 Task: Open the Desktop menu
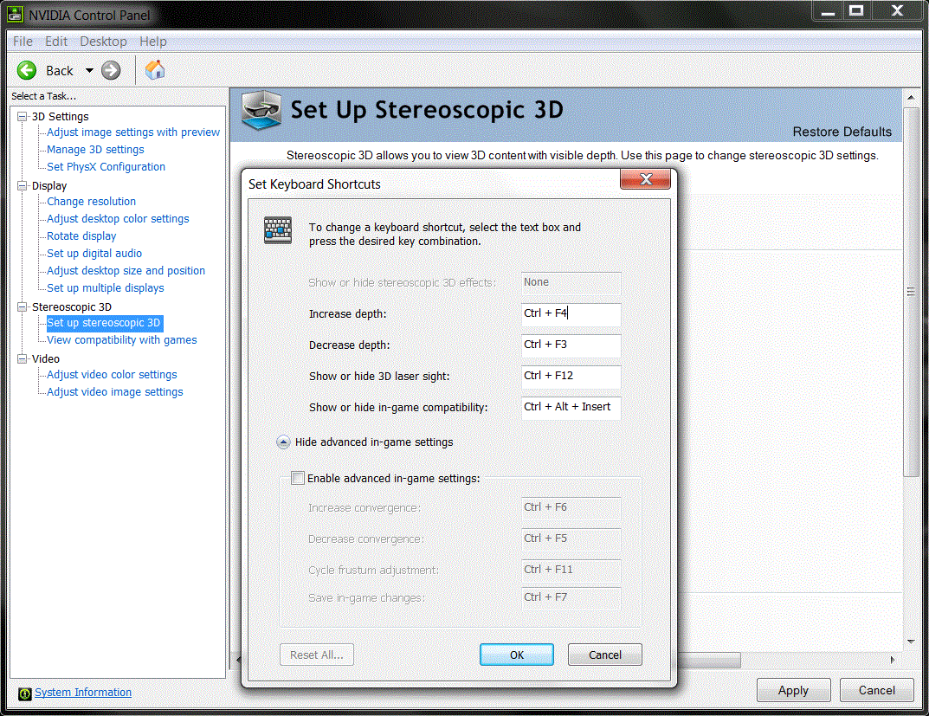[x=104, y=42]
